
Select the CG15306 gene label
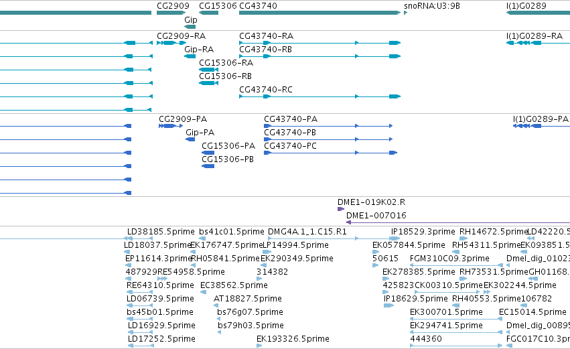click(218, 6)
